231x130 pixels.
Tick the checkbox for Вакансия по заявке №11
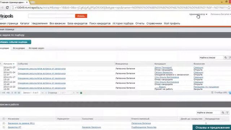(4, 123)
